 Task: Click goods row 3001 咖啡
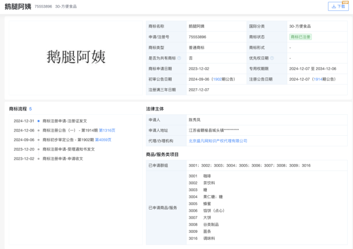pyautogui.click(x=200, y=176)
